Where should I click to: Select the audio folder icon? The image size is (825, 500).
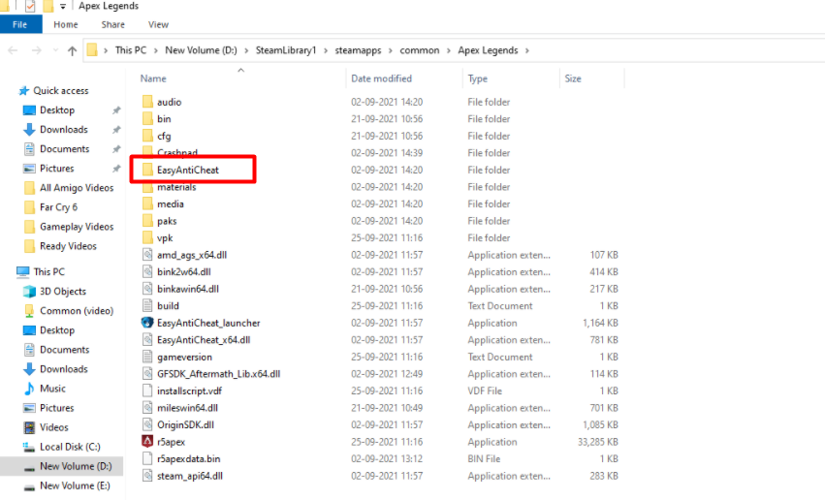(x=148, y=102)
